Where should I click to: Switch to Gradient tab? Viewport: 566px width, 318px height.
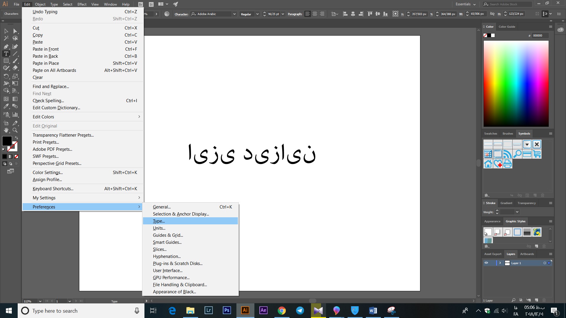click(x=506, y=203)
